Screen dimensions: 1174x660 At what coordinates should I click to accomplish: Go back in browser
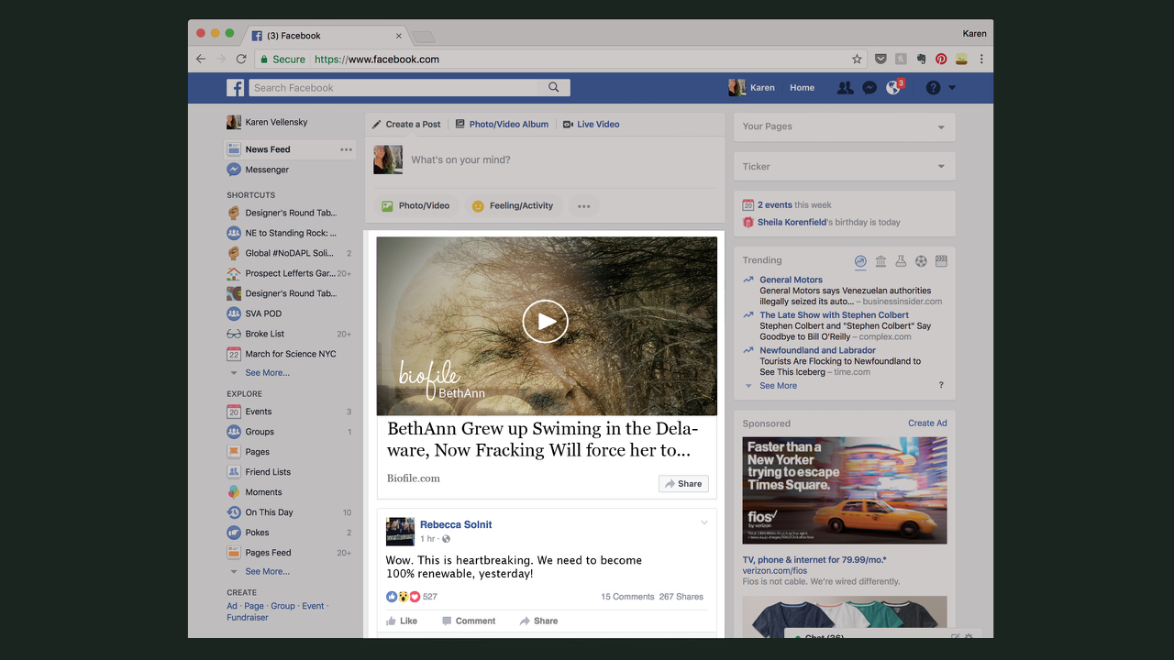201,59
